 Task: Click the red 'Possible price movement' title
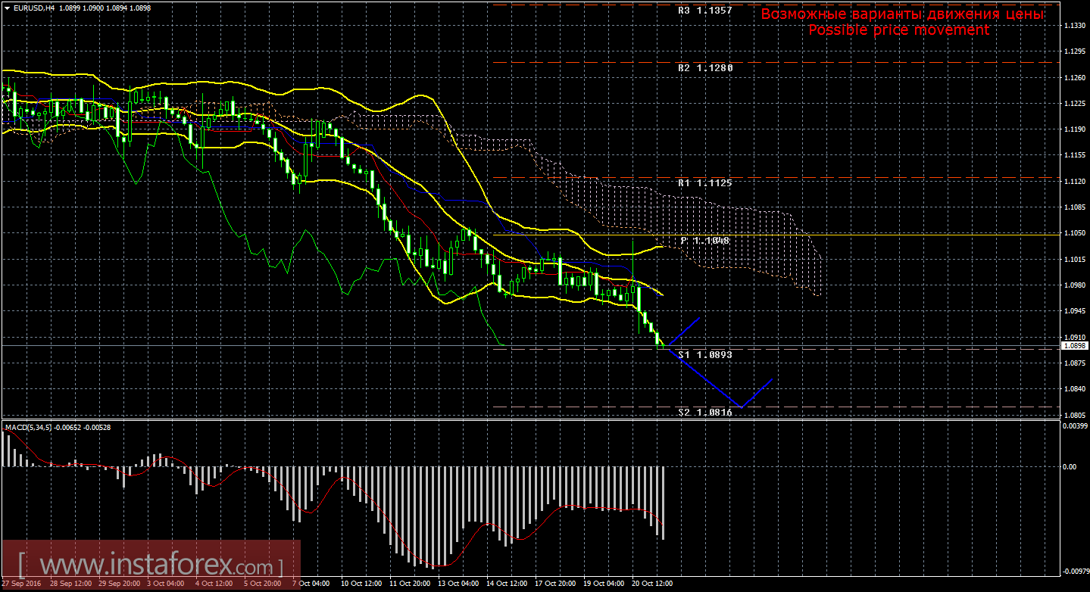point(898,30)
